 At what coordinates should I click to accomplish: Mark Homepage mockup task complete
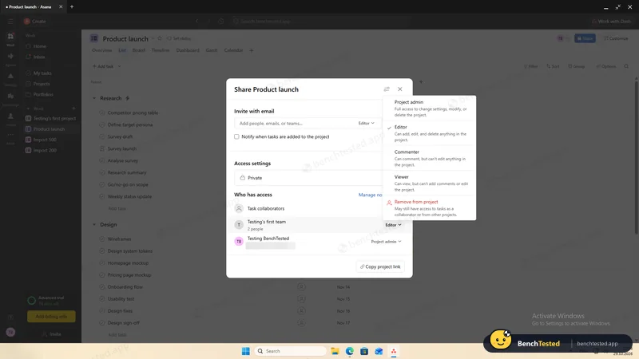102,263
